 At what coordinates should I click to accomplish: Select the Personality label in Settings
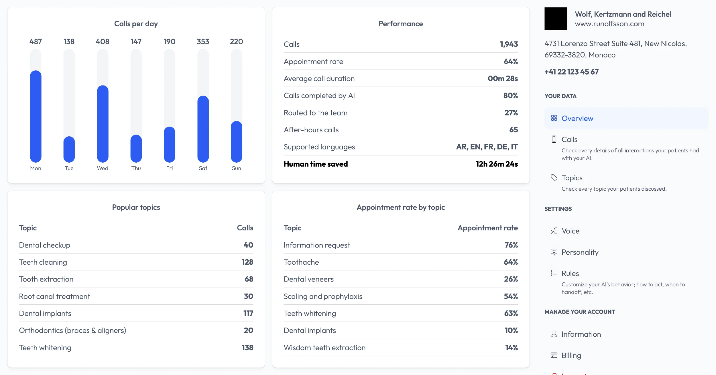(x=580, y=252)
